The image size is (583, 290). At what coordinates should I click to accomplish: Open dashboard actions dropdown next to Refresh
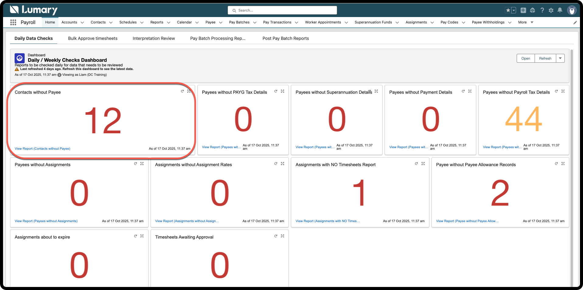(x=560, y=58)
